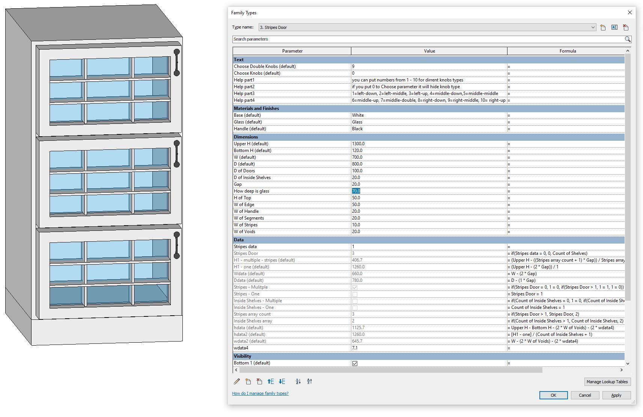This screenshot has height=417, width=643.
Task: Click the horizontal scrollbar left arrow
Action: pos(236,370)
